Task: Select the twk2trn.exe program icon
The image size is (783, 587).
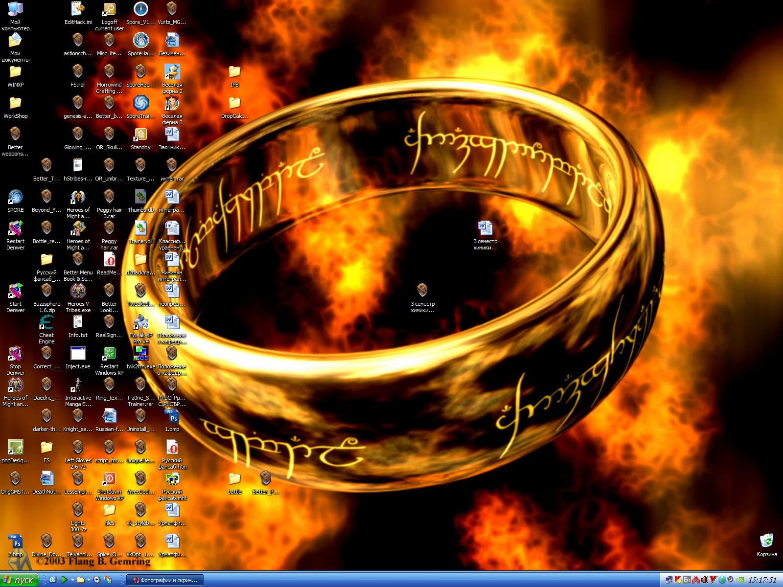Action: 140,358
